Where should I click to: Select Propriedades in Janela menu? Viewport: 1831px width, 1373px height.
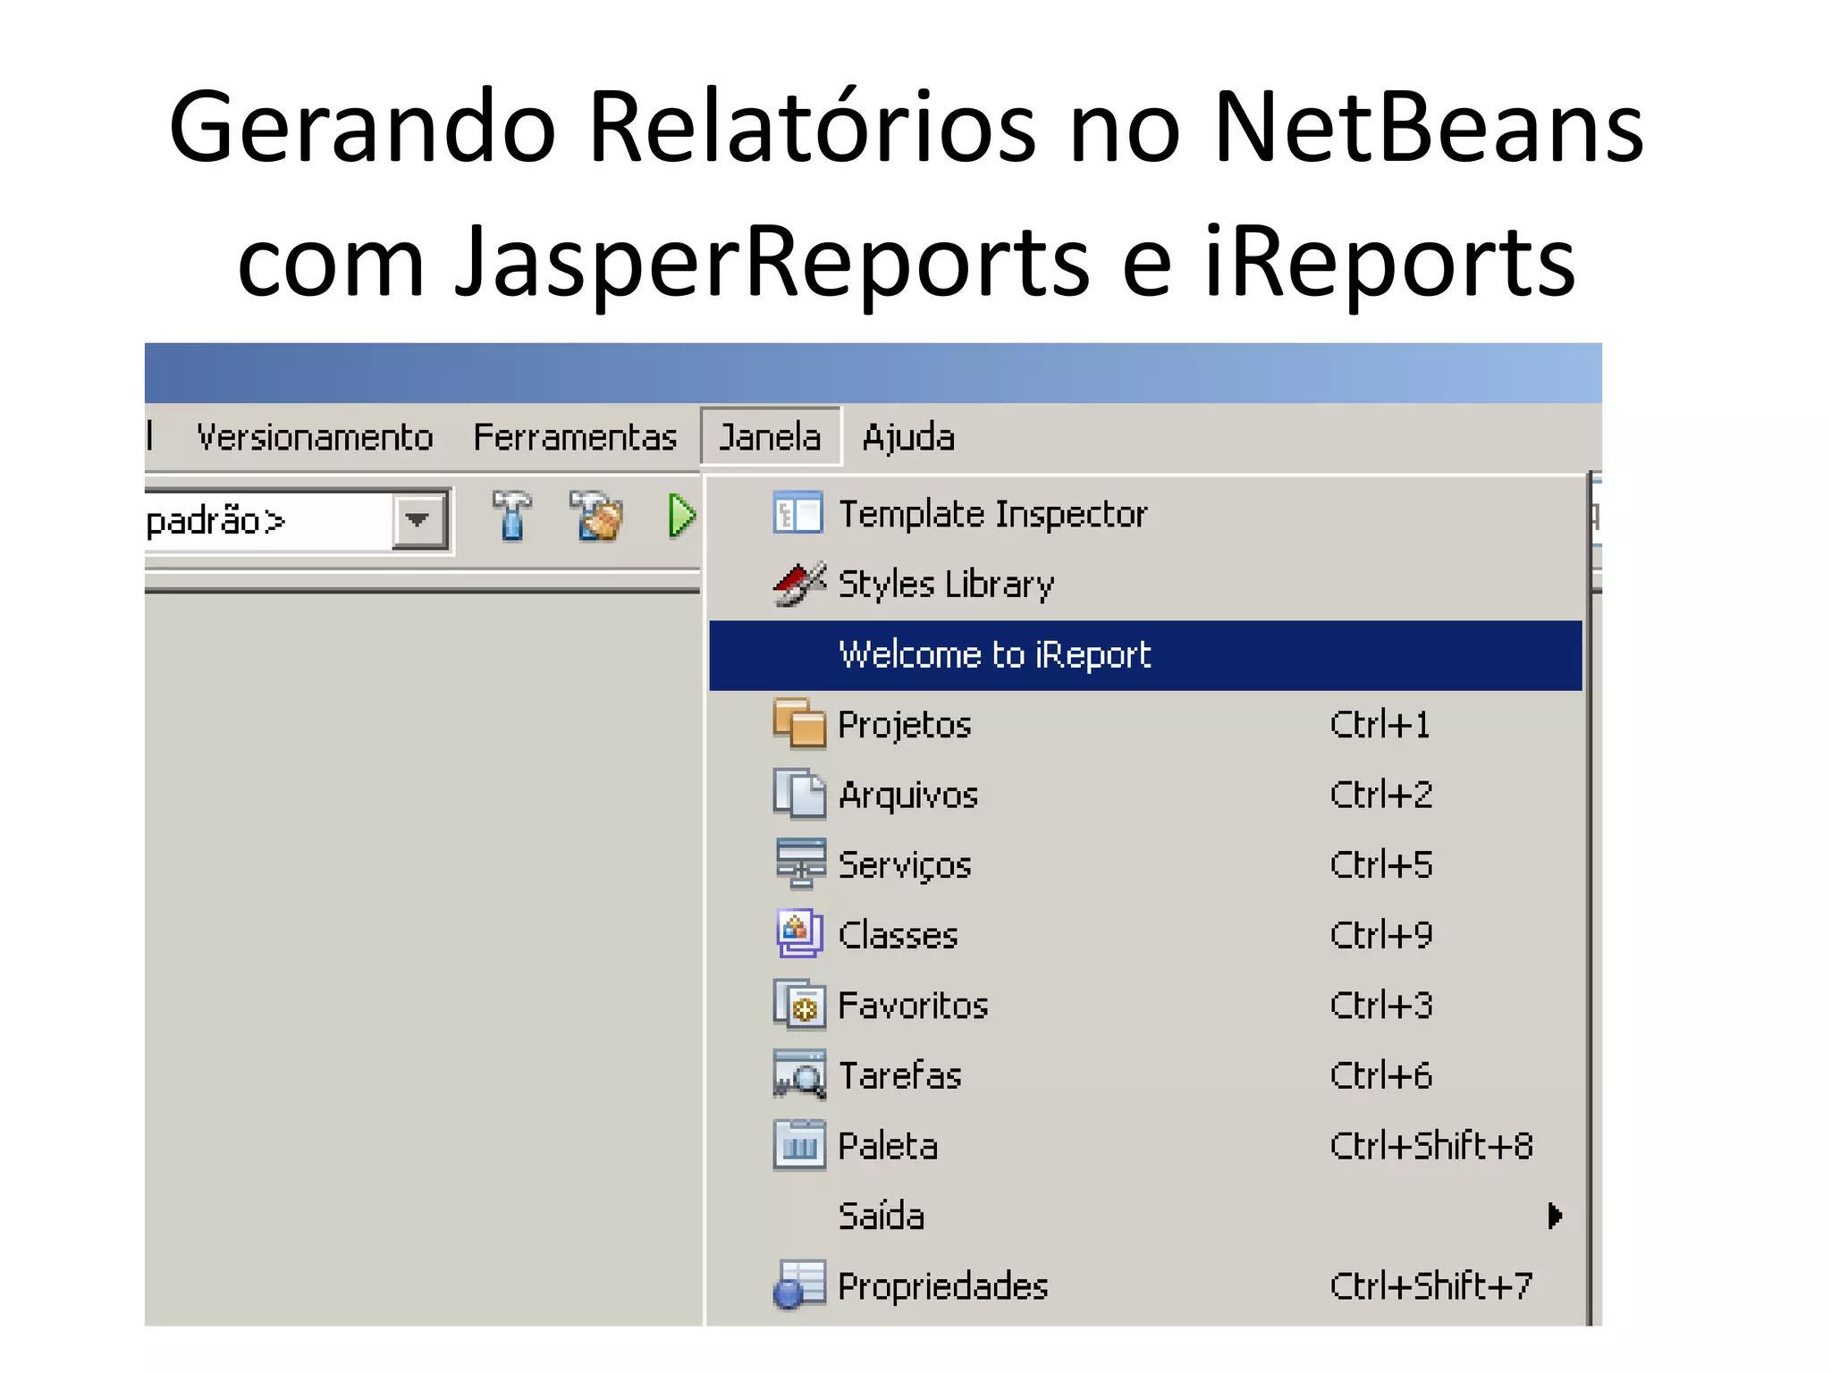click(1145, 1285)
